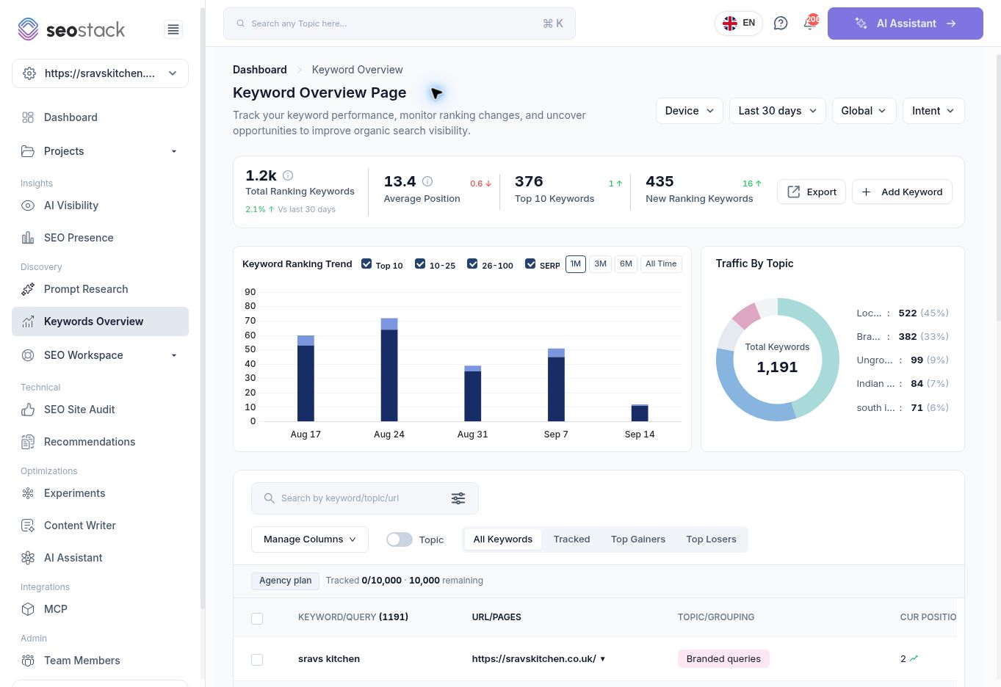The image size is (1001, 687).
Task: Collapse sidebar using the menu icon
Action: (173, 29)
